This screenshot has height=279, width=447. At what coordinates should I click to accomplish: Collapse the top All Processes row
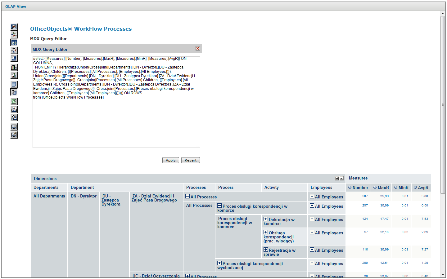coord(187,196)
